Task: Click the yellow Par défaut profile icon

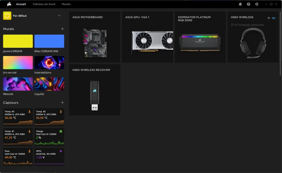Action: click(x=7, y=15)
